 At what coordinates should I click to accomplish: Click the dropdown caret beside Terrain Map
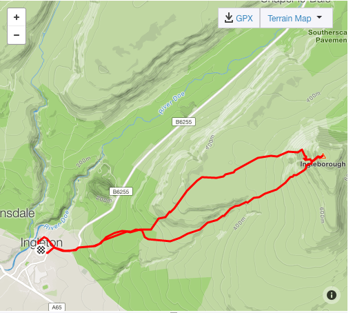[319, 17]
